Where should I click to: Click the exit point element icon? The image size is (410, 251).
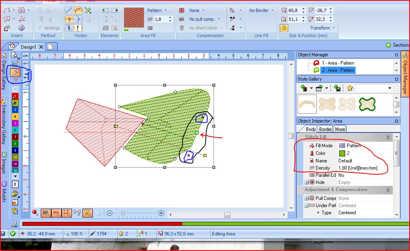(x=114, y=10)
